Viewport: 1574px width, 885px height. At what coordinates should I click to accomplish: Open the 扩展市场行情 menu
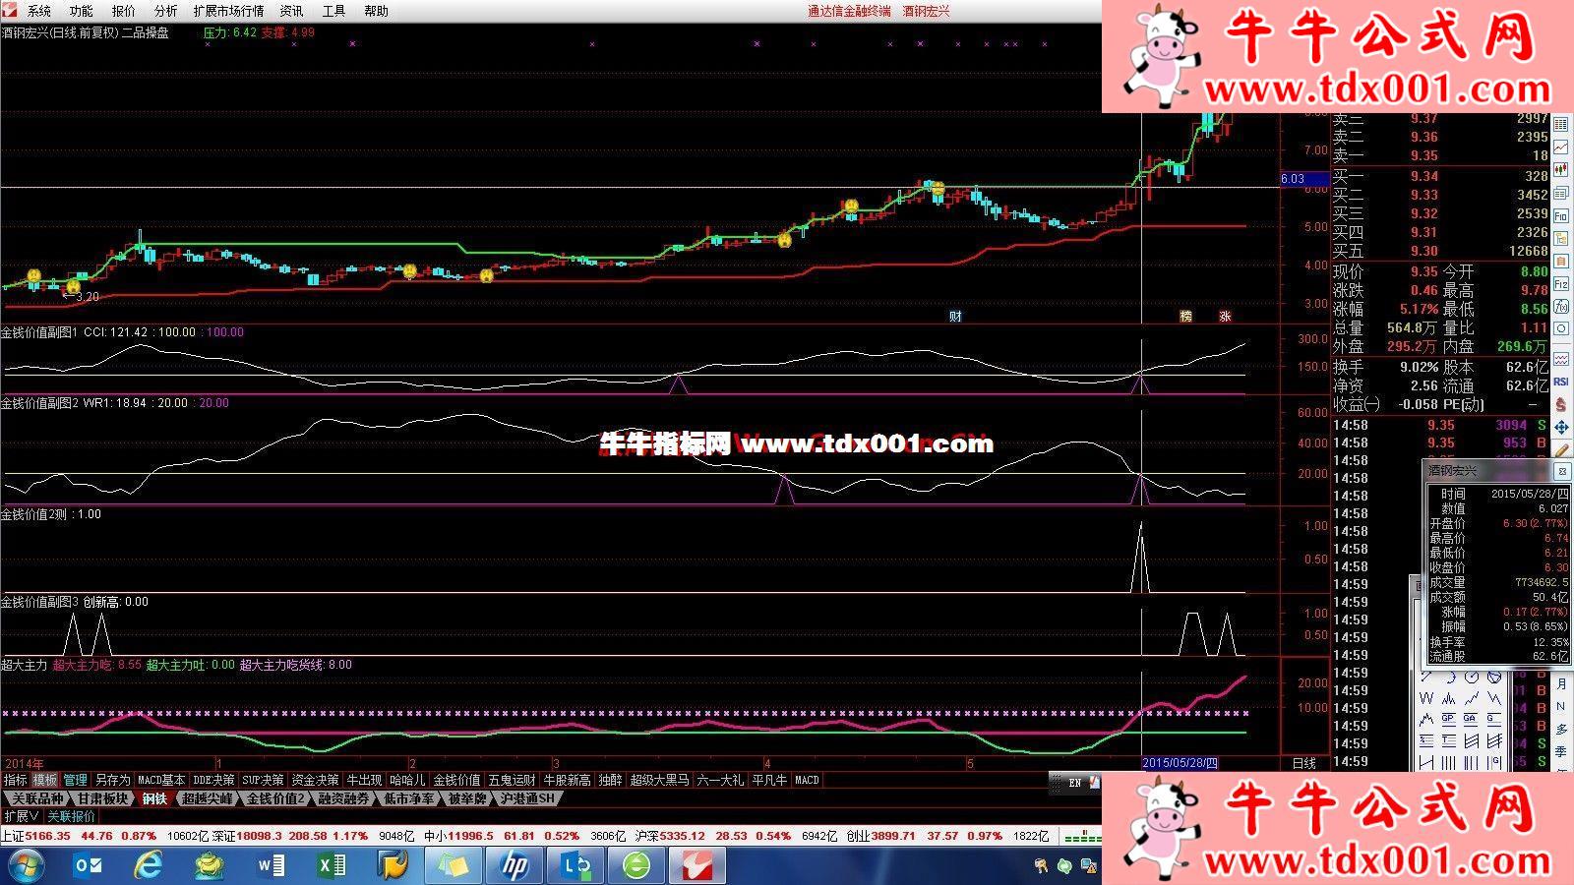[x=228, y=11]
